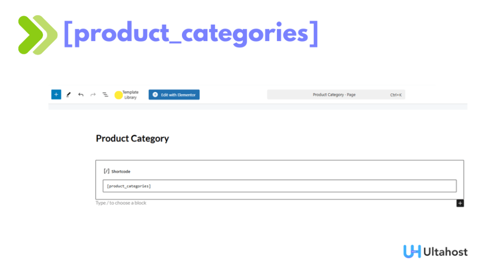Toggle edit mode using the pencil icon
This screenshot has width=484, height=272.
click(68, 94)
